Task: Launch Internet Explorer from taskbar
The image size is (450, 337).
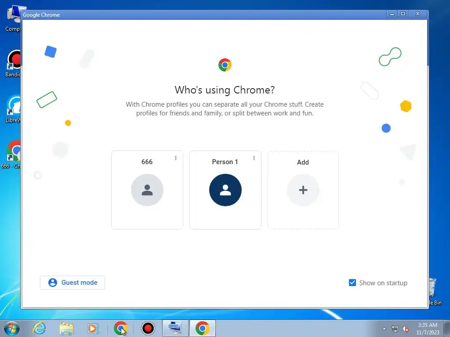Action: click(x=39, y=328)
